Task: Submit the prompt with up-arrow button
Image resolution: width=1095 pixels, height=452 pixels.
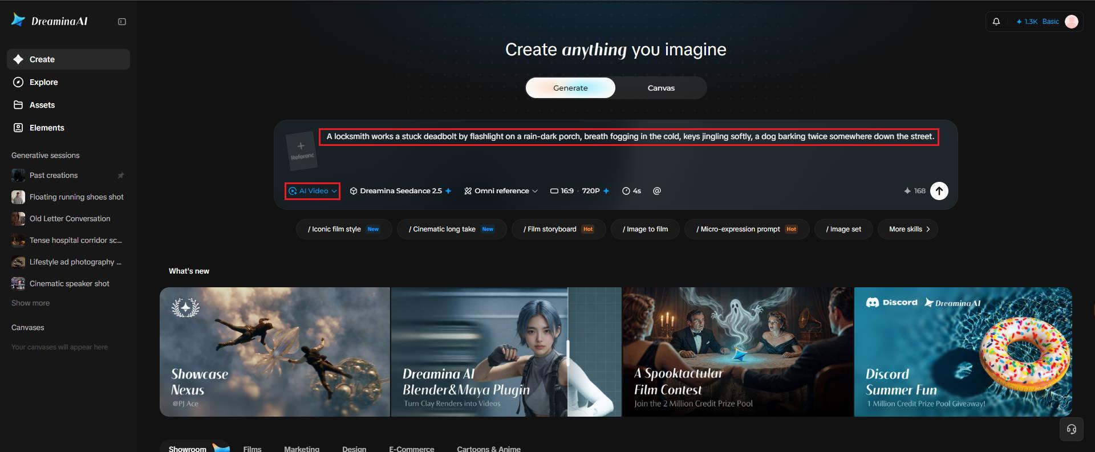Action: (939, 191)
